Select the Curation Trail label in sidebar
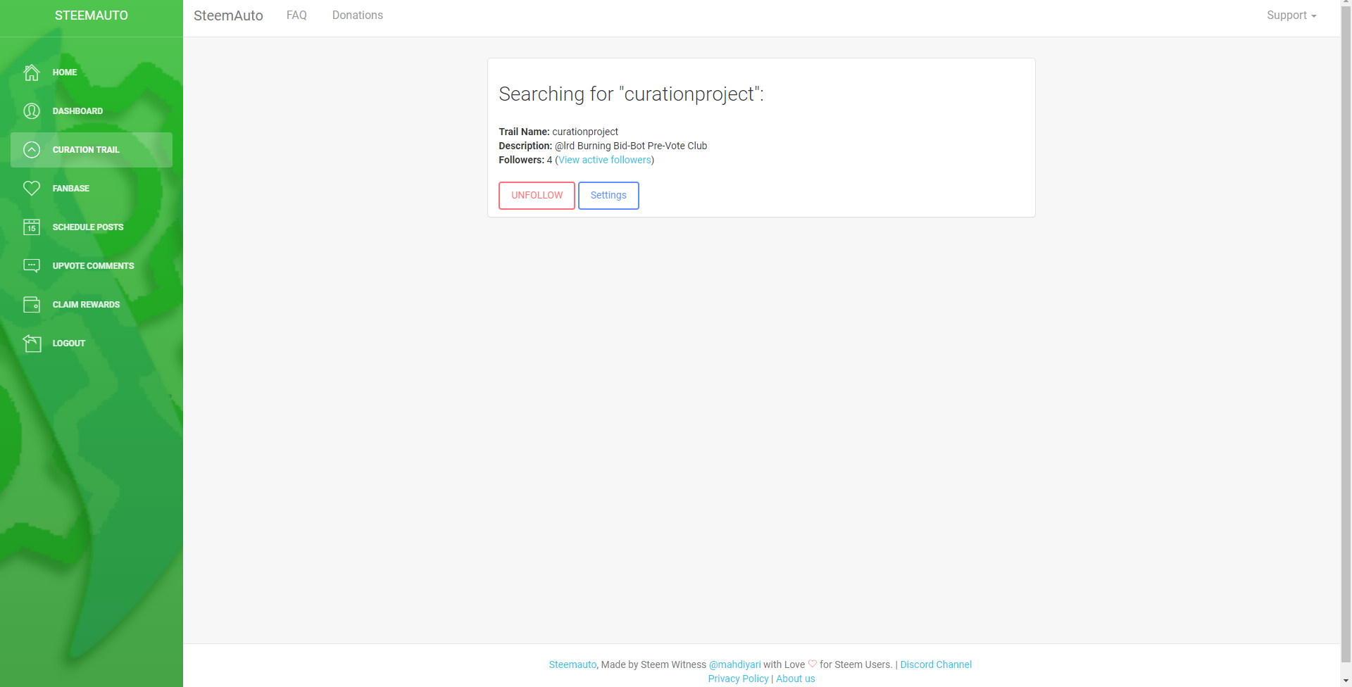The image size is (1352, 687). pyautogui.click(x=86, y=150)
